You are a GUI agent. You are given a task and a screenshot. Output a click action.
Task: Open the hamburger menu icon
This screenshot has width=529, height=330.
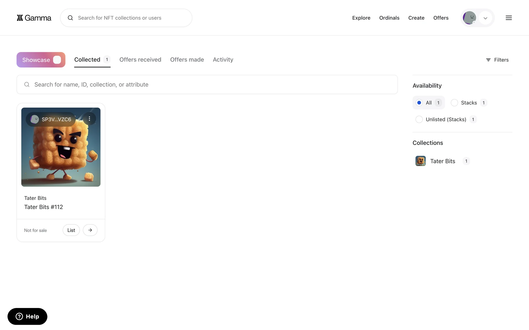tap(509, 18)
